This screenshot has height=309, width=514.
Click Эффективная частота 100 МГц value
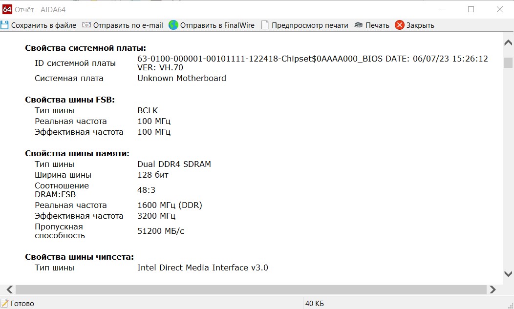click(x=154, y=132)
